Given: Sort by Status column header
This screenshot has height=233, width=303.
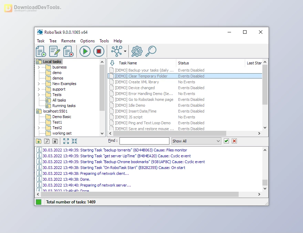Looking at the screenshot, I should [x=184, y=63].
